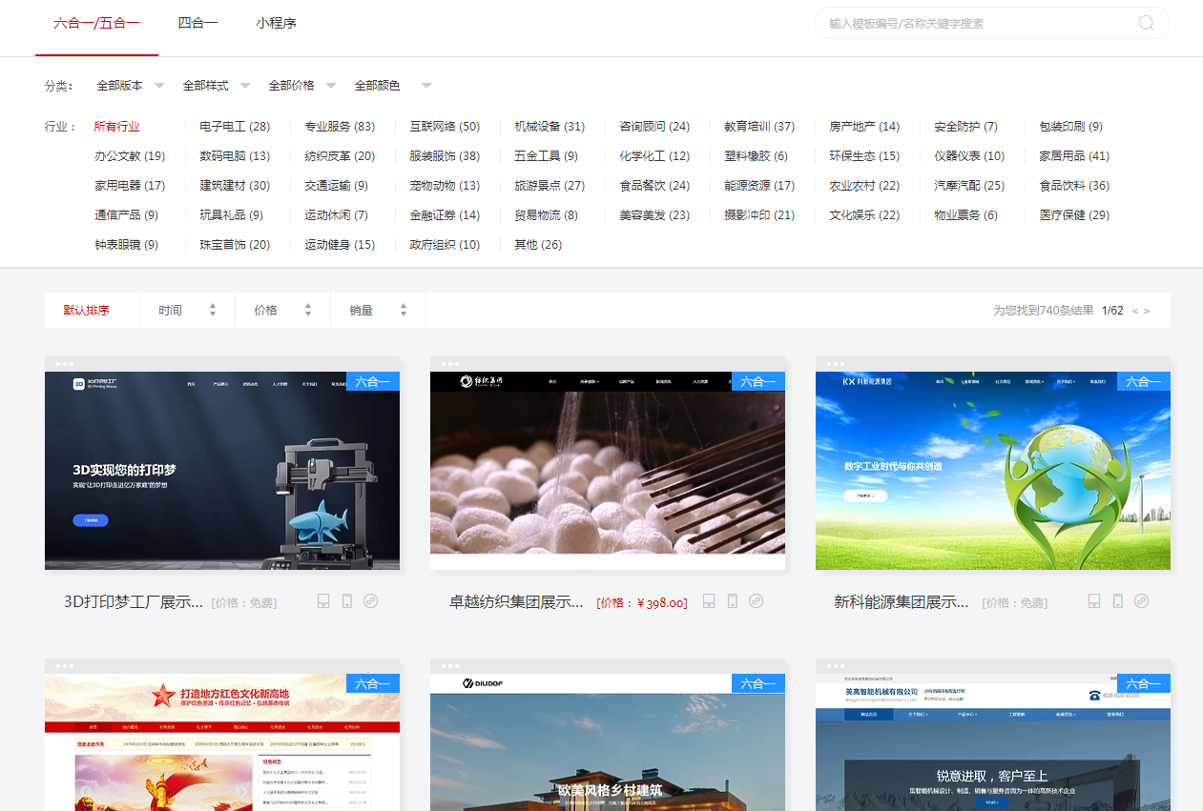The height and width of the screenshot is (811, 1203).
Task: Switch to 四合一 tab
Action: (x=197, y=23)
